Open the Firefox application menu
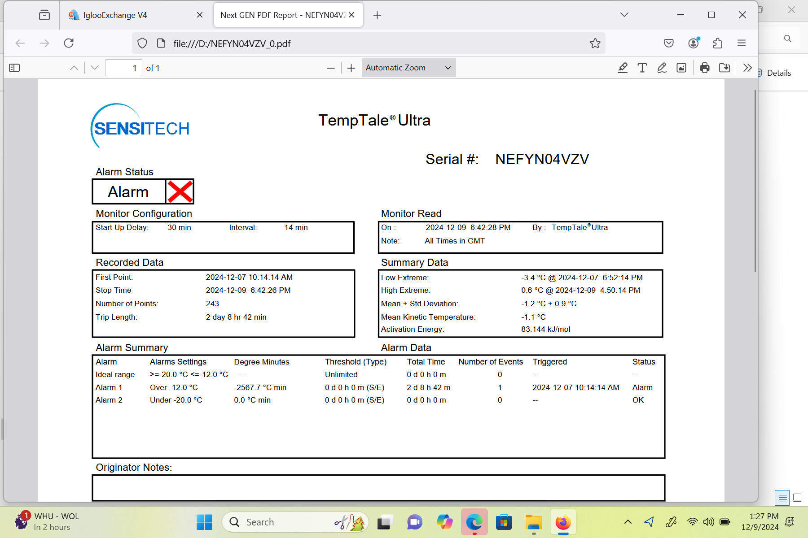Image resolution: width=808 pixels, height=538 pixels. coord(742,43)
